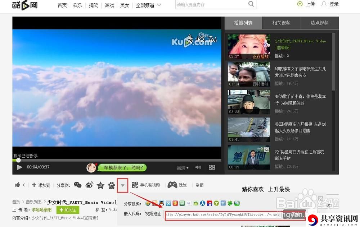Image resolution: width=360 pixels, height=227 pixels.
Task: Click 视频地址 embed option
Action: coord(153,214)
